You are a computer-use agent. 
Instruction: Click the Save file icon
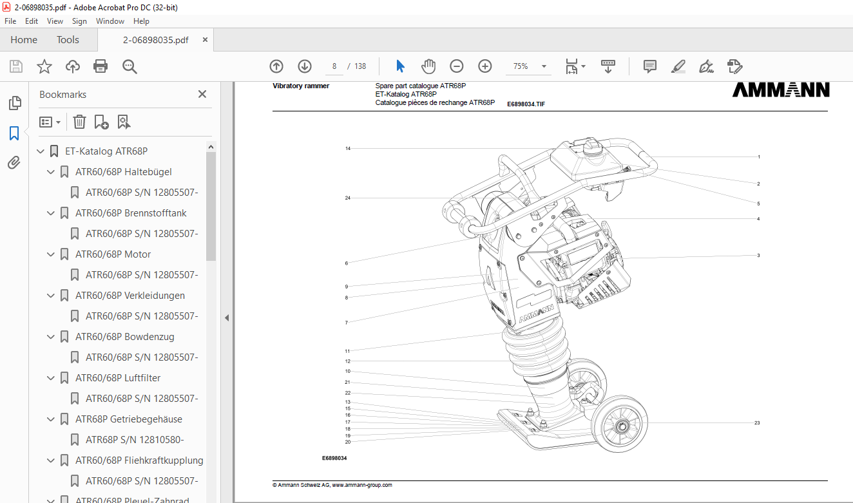[x=16, y=66]
